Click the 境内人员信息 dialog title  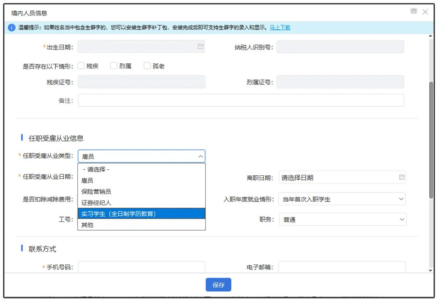pyautogui.click(x=29, y=13)
